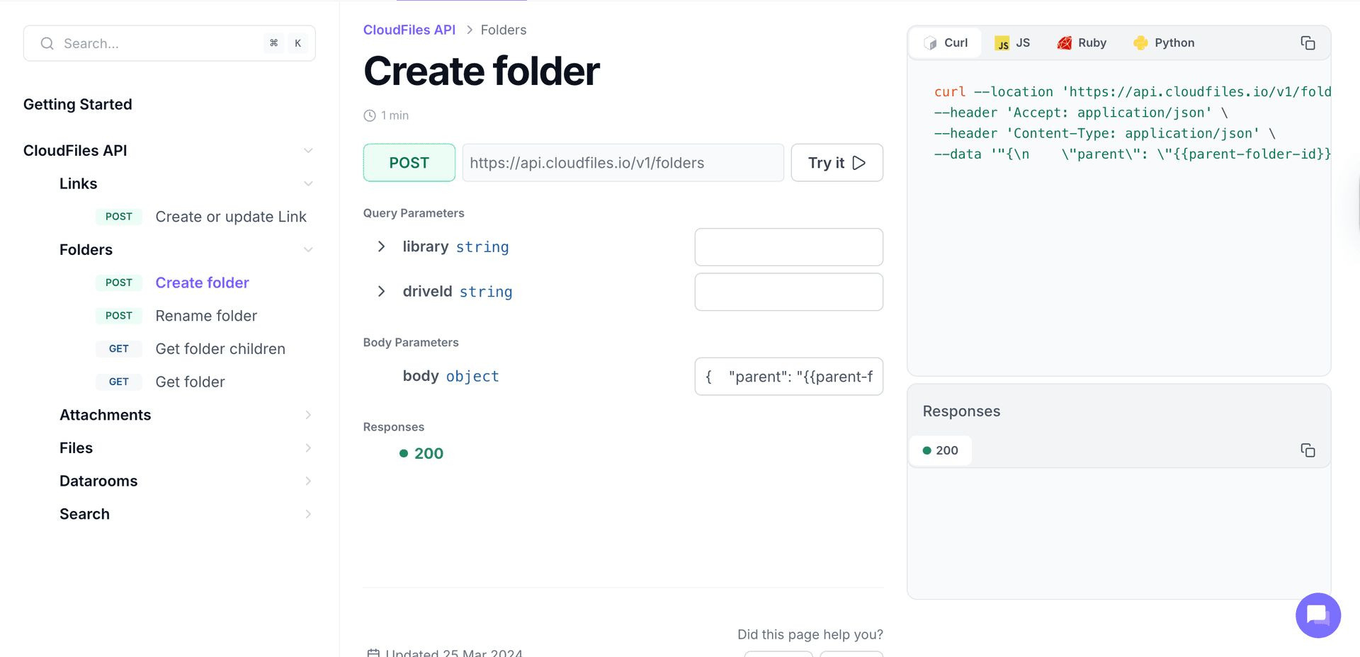1360x657 pixels.
Task: Click the endpoint URL field
Action: [x=623, y=162]
